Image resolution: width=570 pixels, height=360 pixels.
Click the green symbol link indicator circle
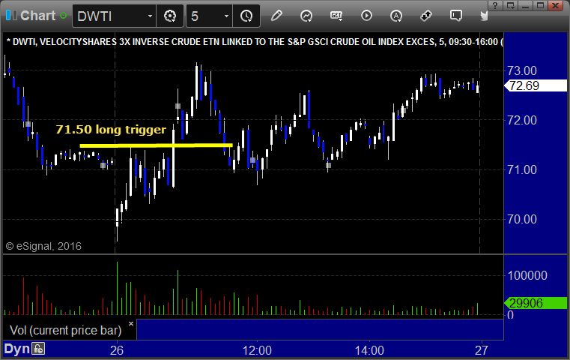tap(63, 16)
